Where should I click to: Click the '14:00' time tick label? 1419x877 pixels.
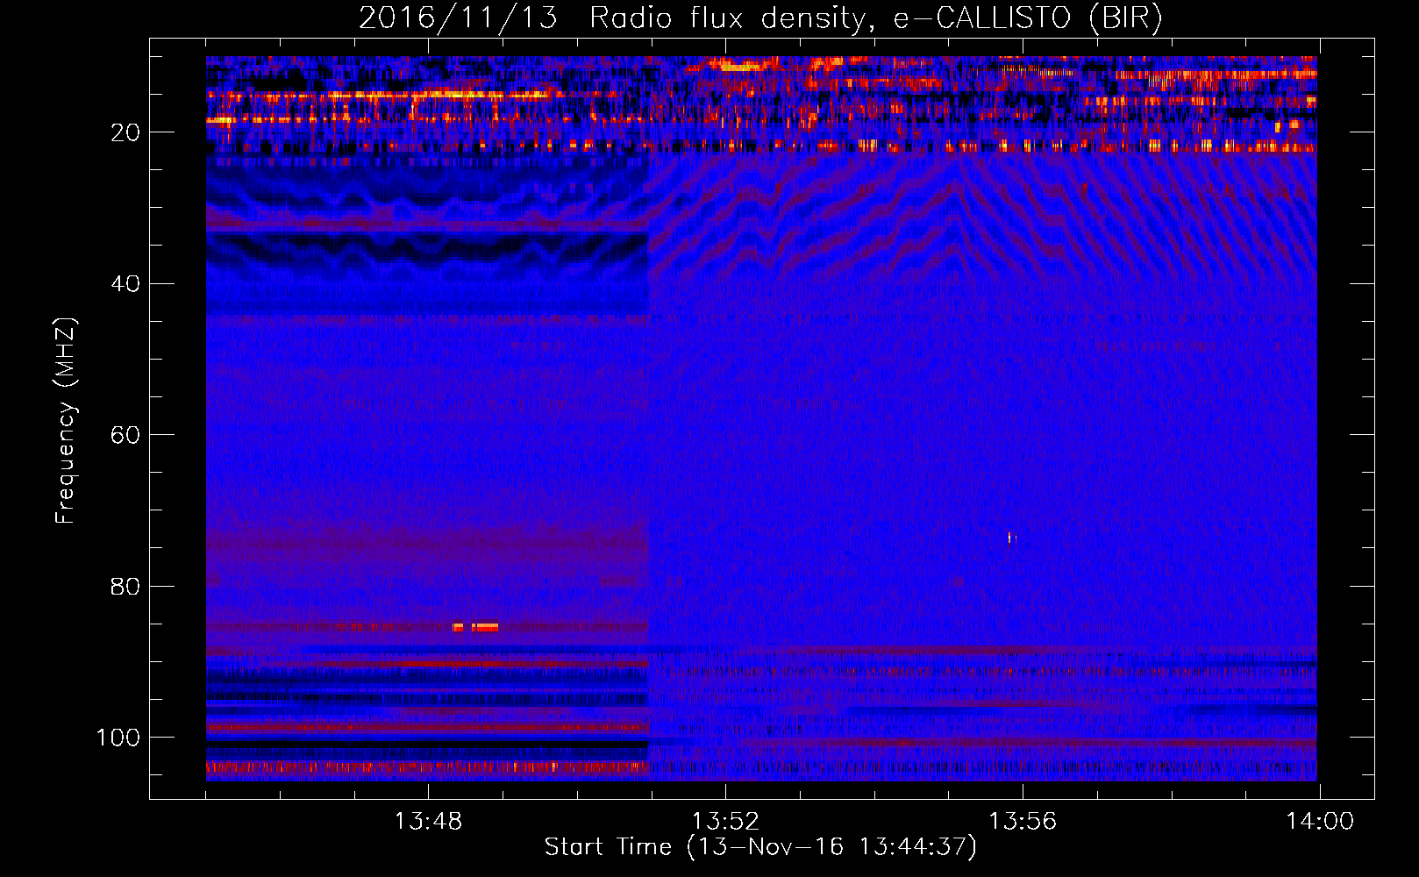click(1320, 822)
